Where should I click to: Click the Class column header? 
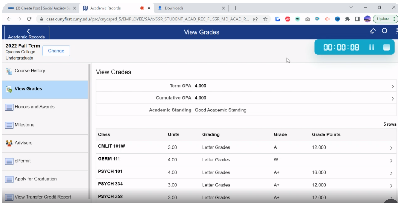tap(104, 134)
